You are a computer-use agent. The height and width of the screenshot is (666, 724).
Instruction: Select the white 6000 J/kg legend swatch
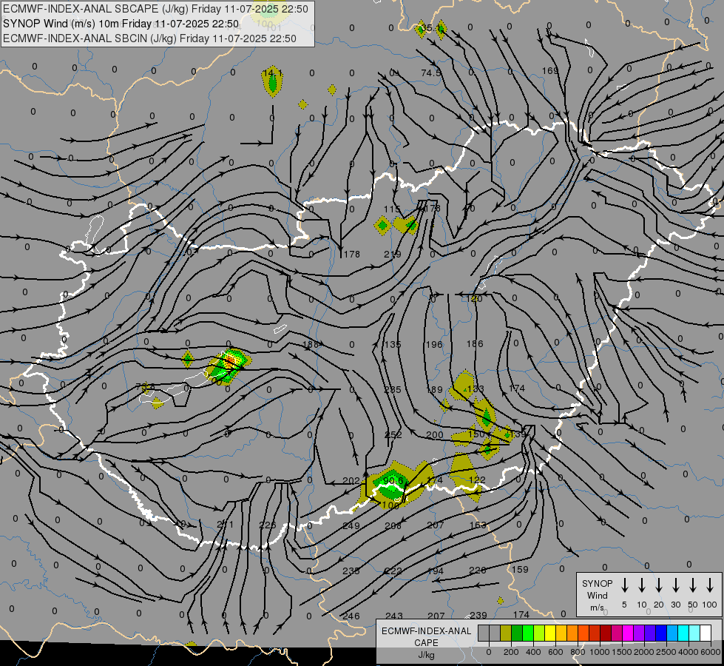pos(705,633)
